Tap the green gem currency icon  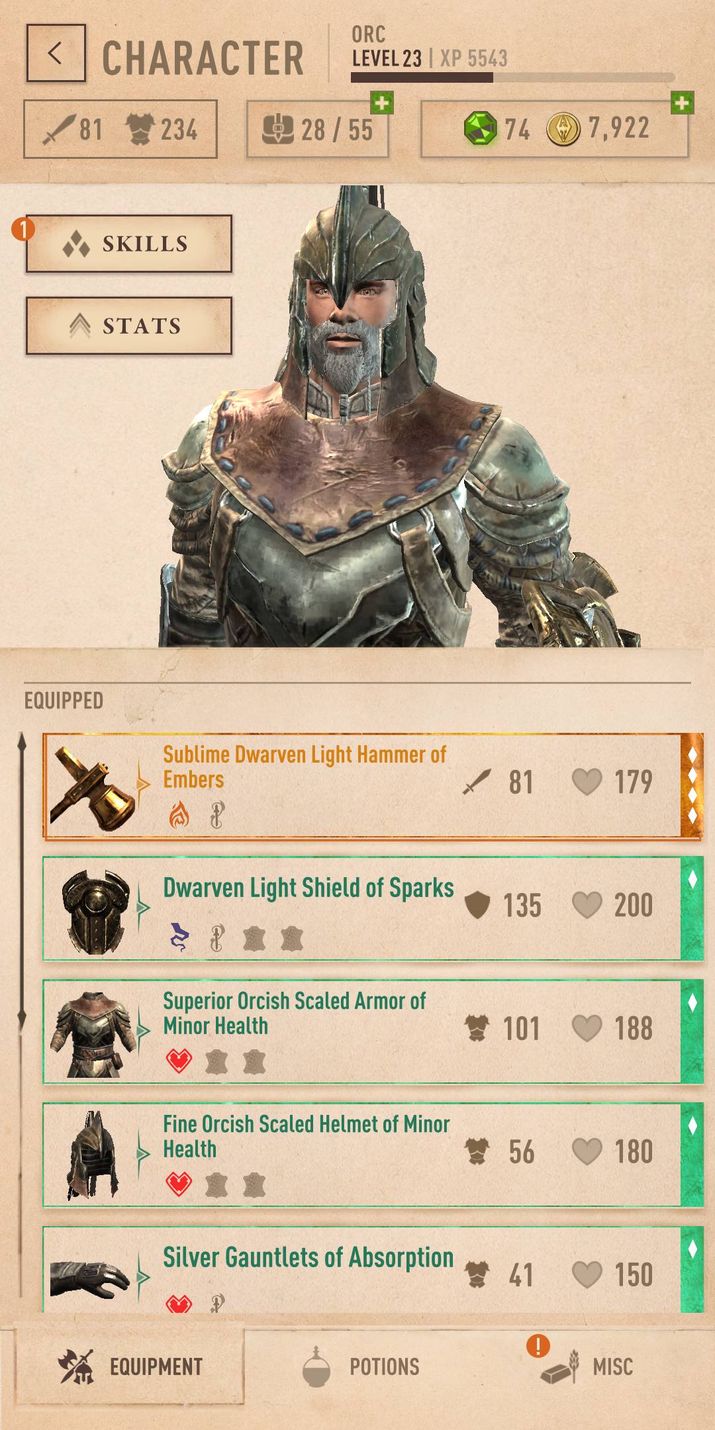(x=480, y=129)
